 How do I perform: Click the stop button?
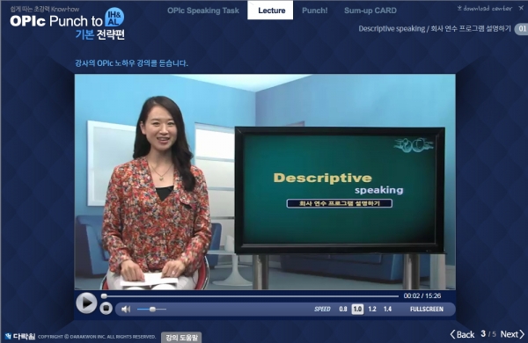[106, 309]
